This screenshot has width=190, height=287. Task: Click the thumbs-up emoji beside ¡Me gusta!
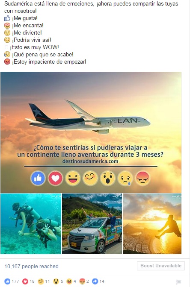click(x=7, y=18)
